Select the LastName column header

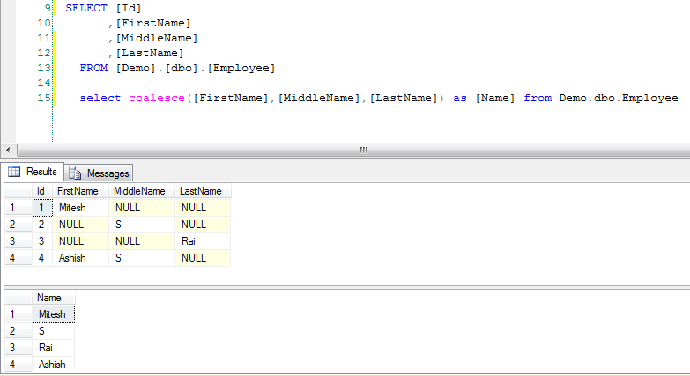tap(203, 191)
